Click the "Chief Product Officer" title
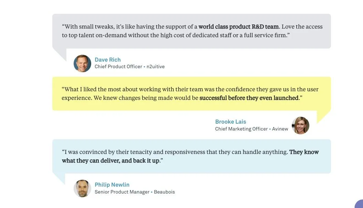The height and width of the screenshot is (208, 363). [118, 67]
